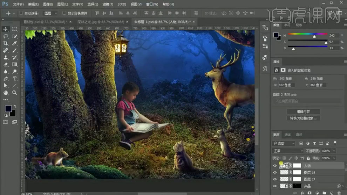Open the 图像(I) menu
The image size is (347, 195).
click(x=48, y=4)
